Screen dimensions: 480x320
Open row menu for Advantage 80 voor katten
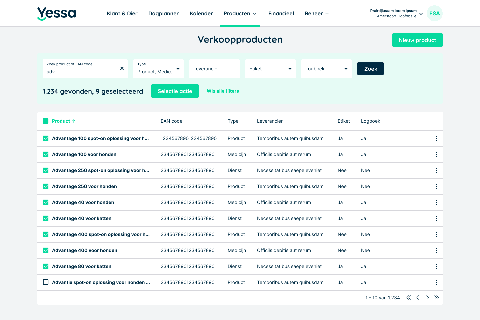[x=436, y=266]
